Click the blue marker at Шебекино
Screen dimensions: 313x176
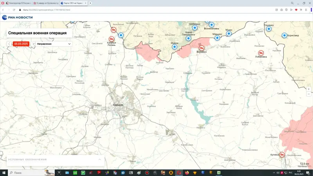click(194, 28)
